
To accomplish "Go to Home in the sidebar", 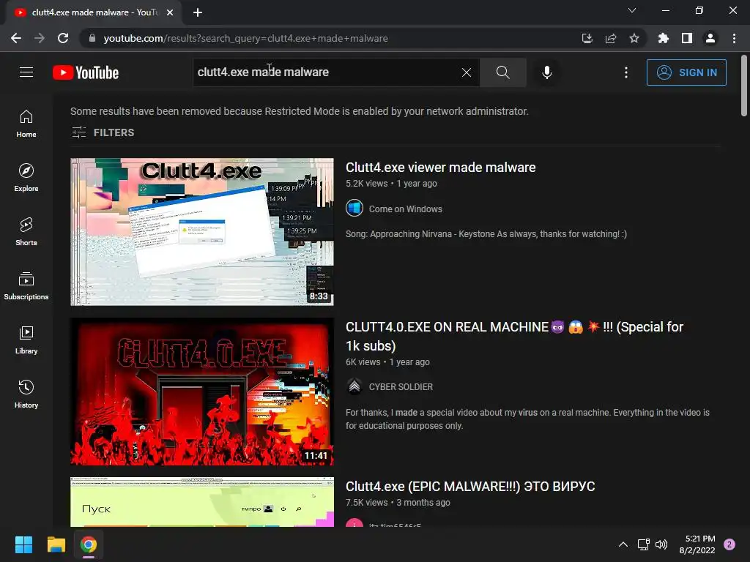I will (x=26, y=124).
